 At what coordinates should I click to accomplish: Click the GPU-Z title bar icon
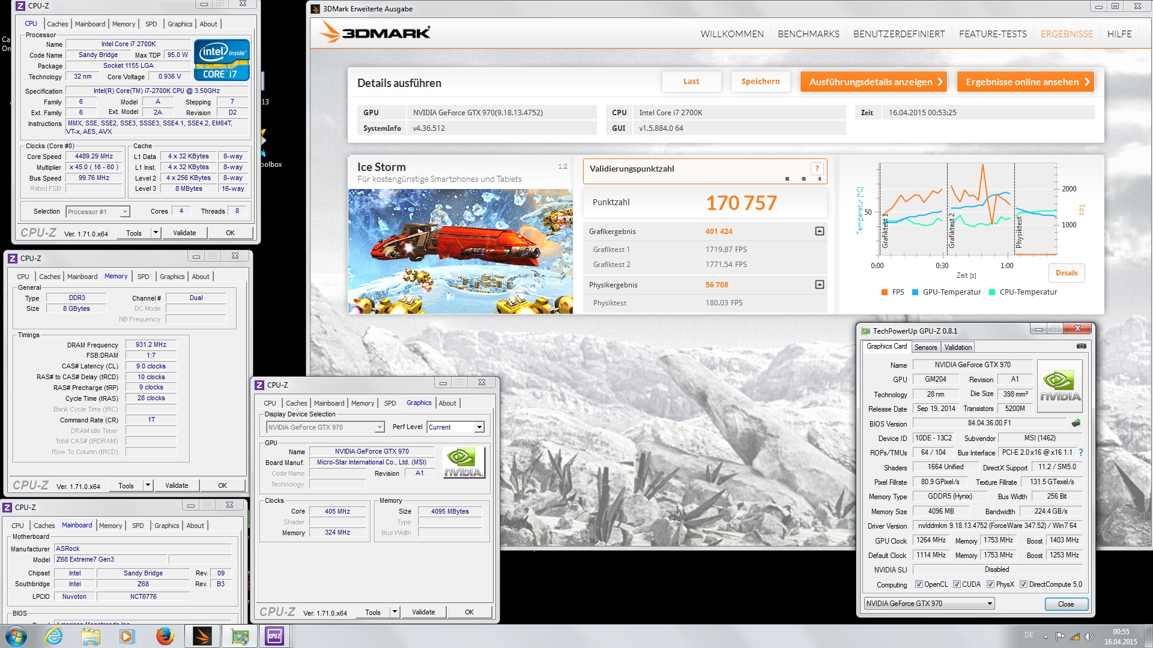tap(865, 331)
